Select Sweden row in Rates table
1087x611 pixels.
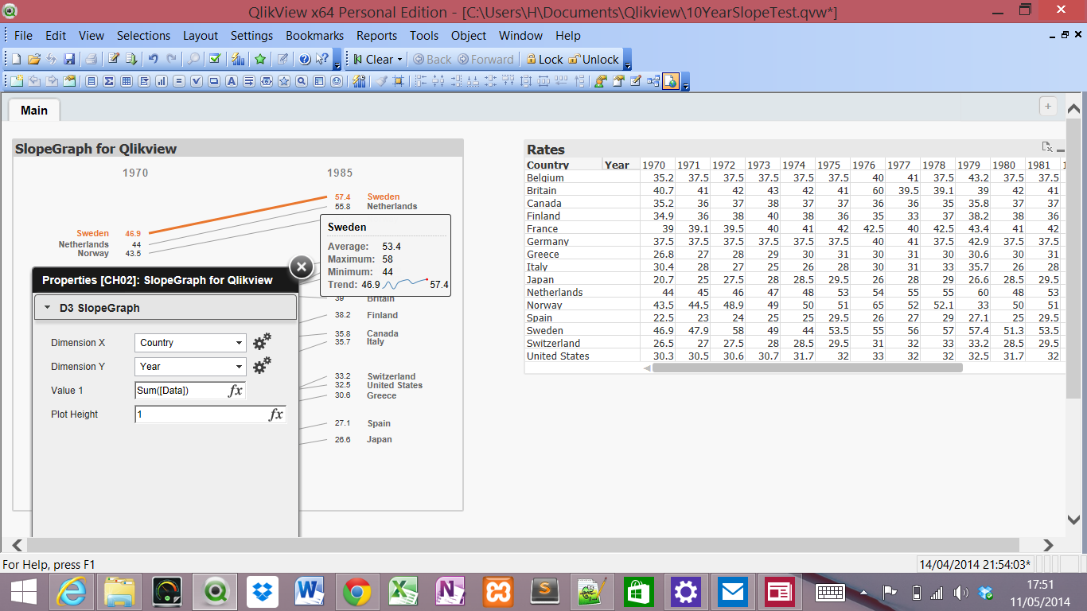click(x=545, y=330)
